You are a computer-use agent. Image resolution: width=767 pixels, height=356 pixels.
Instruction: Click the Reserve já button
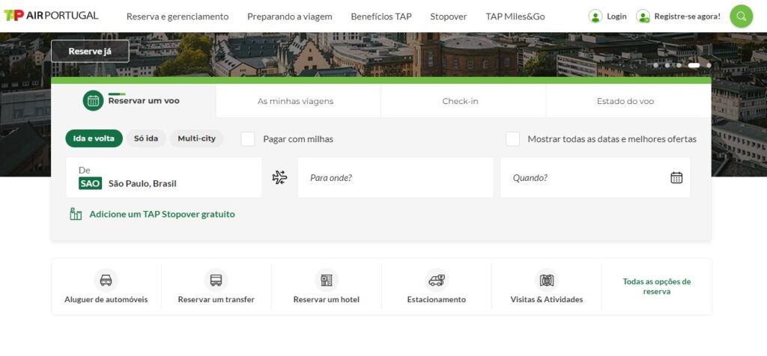click(x=90, y=51)
